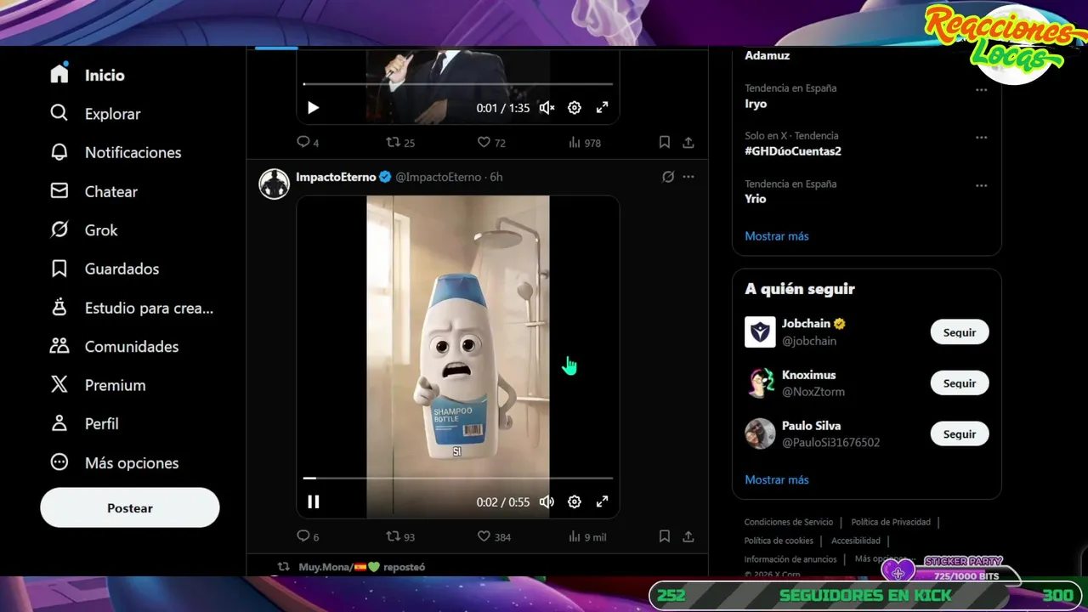Seek on the top video progress bar
The height and width of the screenshot is (612, 1088).
pos(458,84)
